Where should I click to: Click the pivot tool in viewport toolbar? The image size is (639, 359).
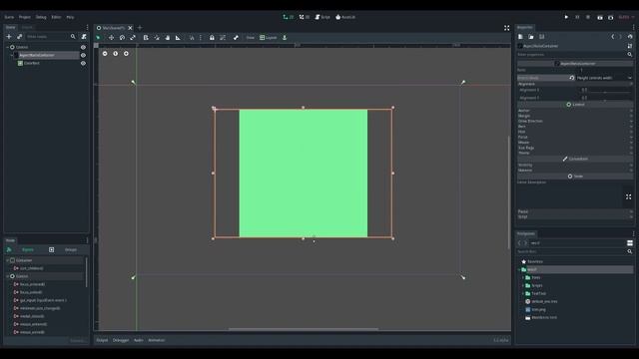tap(157, 38)
